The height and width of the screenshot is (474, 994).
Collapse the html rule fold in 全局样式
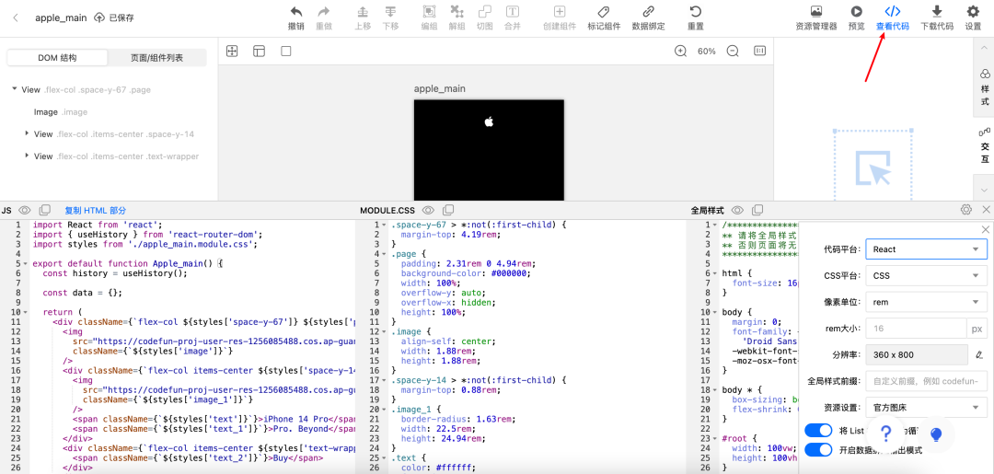[714, 273]
